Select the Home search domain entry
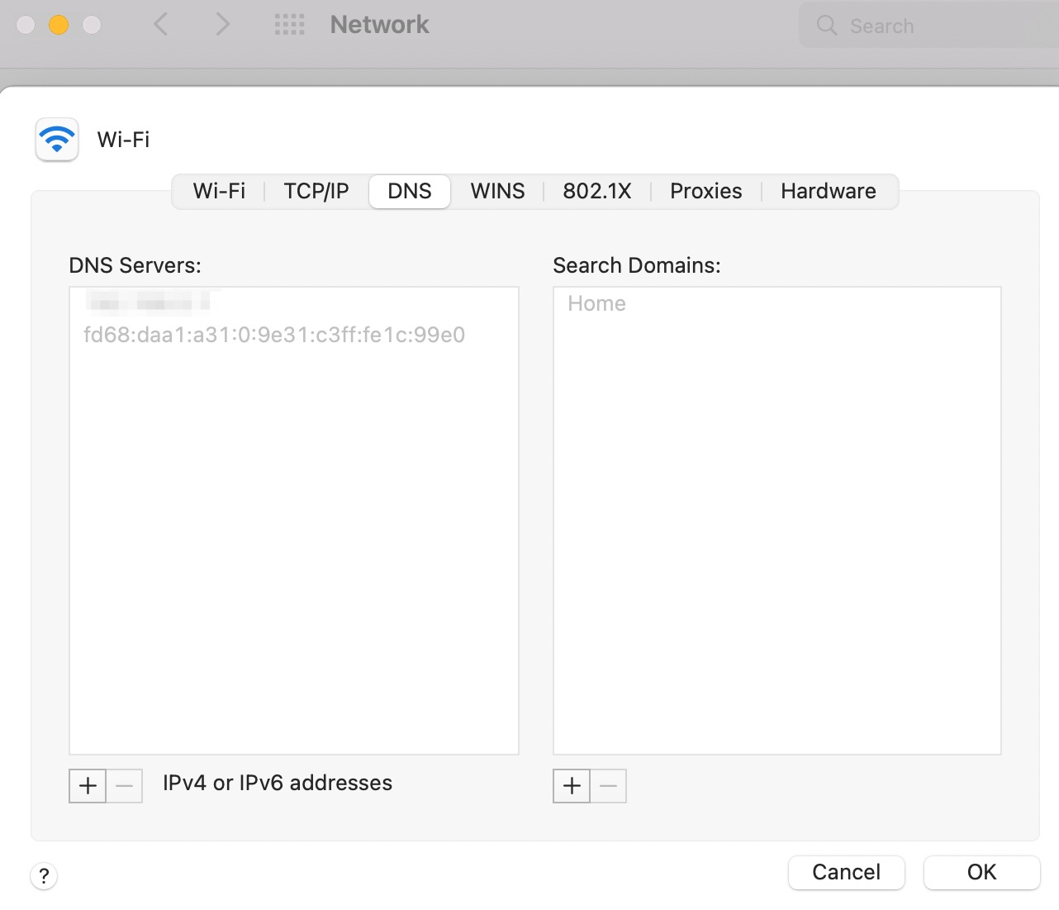Viewport: 1059px width, 910px height. 596,304
